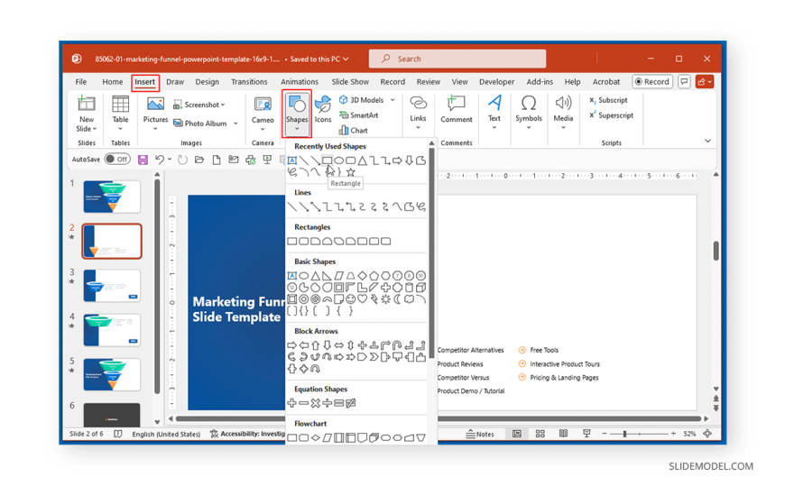
Task: Insert a SmartArt graphic
Action: point(359,115)
